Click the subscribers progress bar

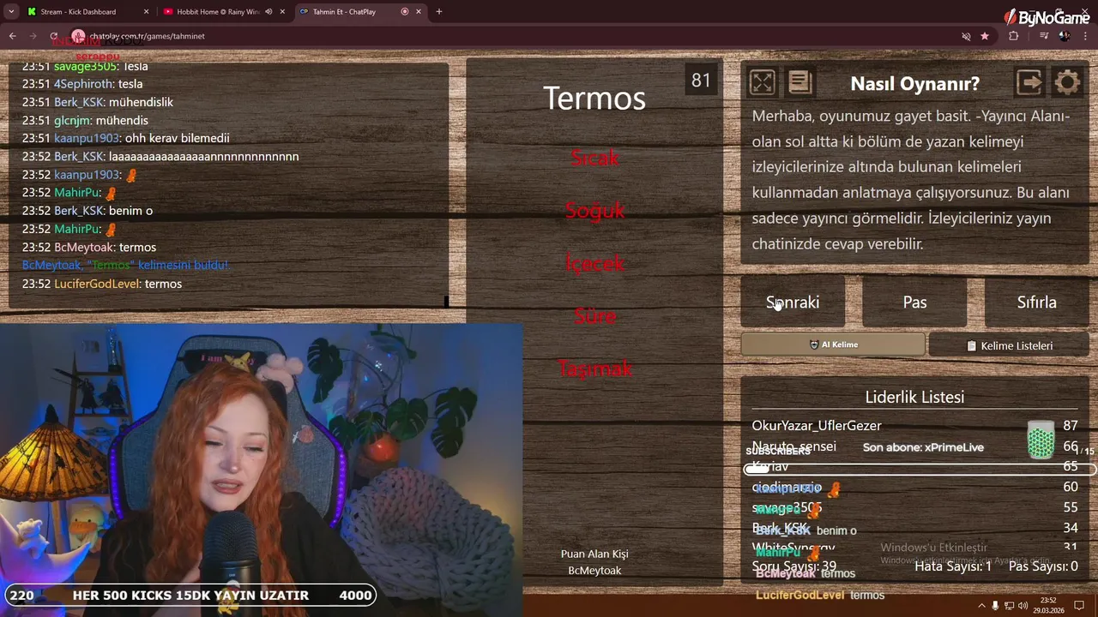(x=919, y=469)
